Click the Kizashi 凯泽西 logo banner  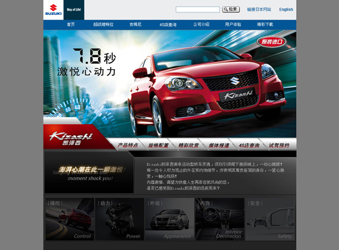(71, 138)
